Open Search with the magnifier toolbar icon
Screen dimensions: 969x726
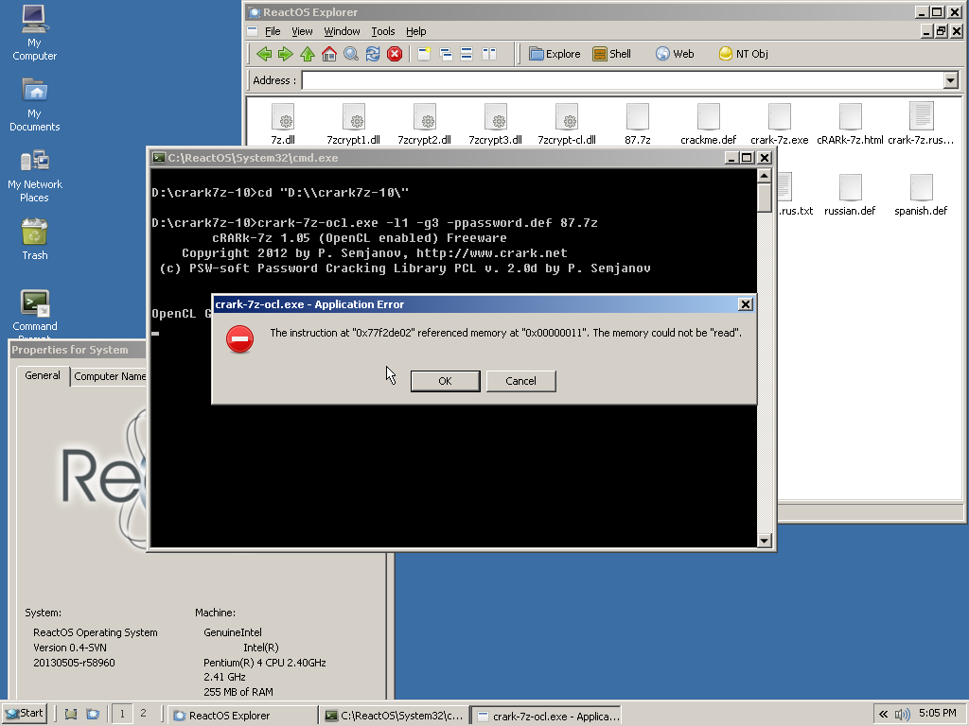351,54
